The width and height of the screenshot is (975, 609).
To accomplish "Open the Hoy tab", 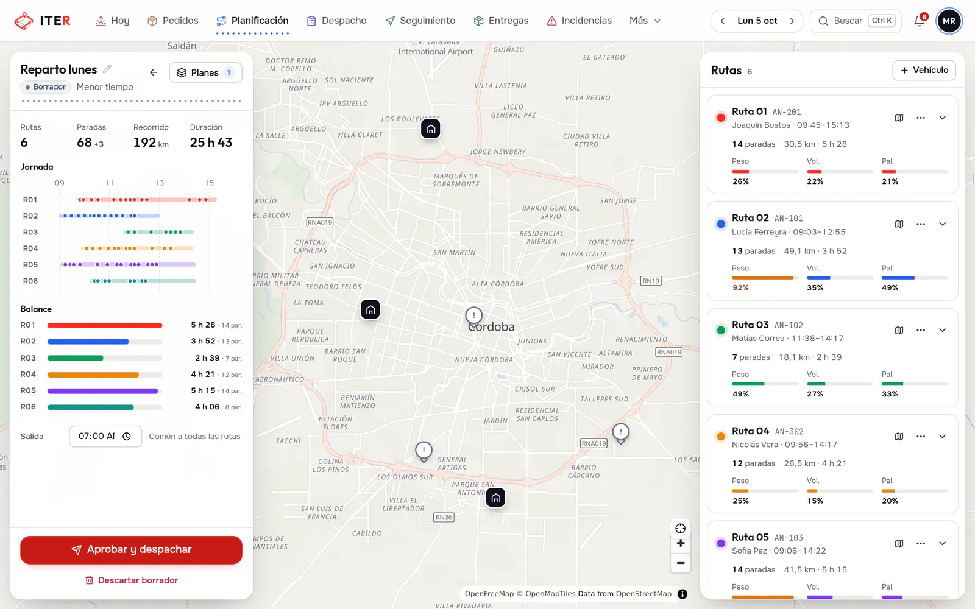I will [x=113, y=21].
